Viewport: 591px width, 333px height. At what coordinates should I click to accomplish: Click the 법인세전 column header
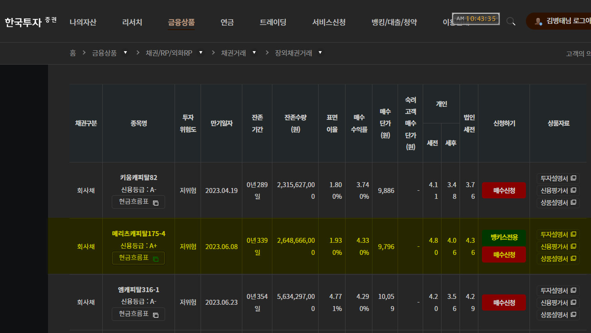tap(469, 123)
